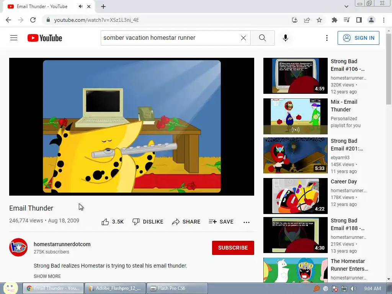Image resolution: width=392 pixels, height=294 pixels.
Task: Click the Mix - Email Thunder title
Action: point(344,106)
